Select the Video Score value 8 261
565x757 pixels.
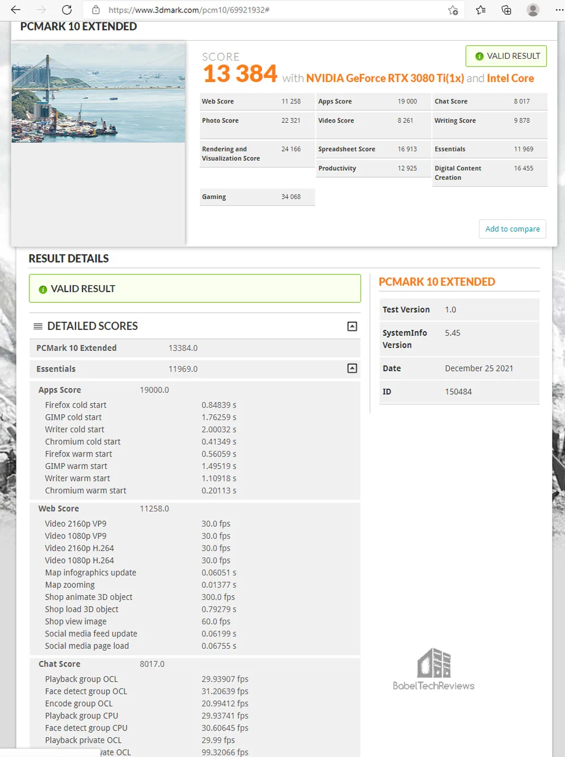(x=405, y=121)
